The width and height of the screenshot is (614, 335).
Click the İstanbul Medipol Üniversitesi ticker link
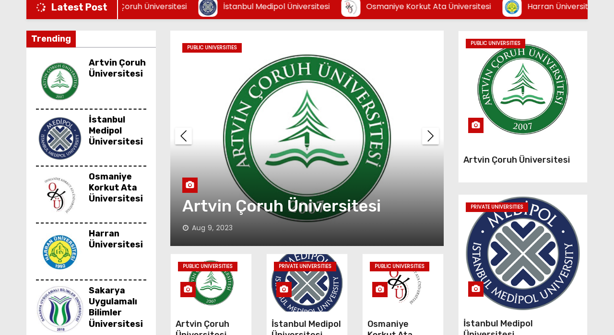click(x=276, y=7)
